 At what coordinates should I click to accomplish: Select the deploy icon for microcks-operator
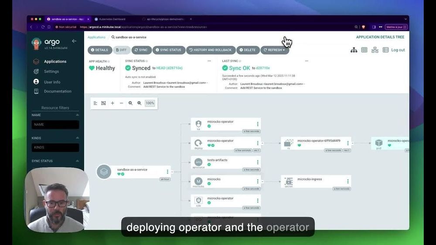(x=198, y=143)
